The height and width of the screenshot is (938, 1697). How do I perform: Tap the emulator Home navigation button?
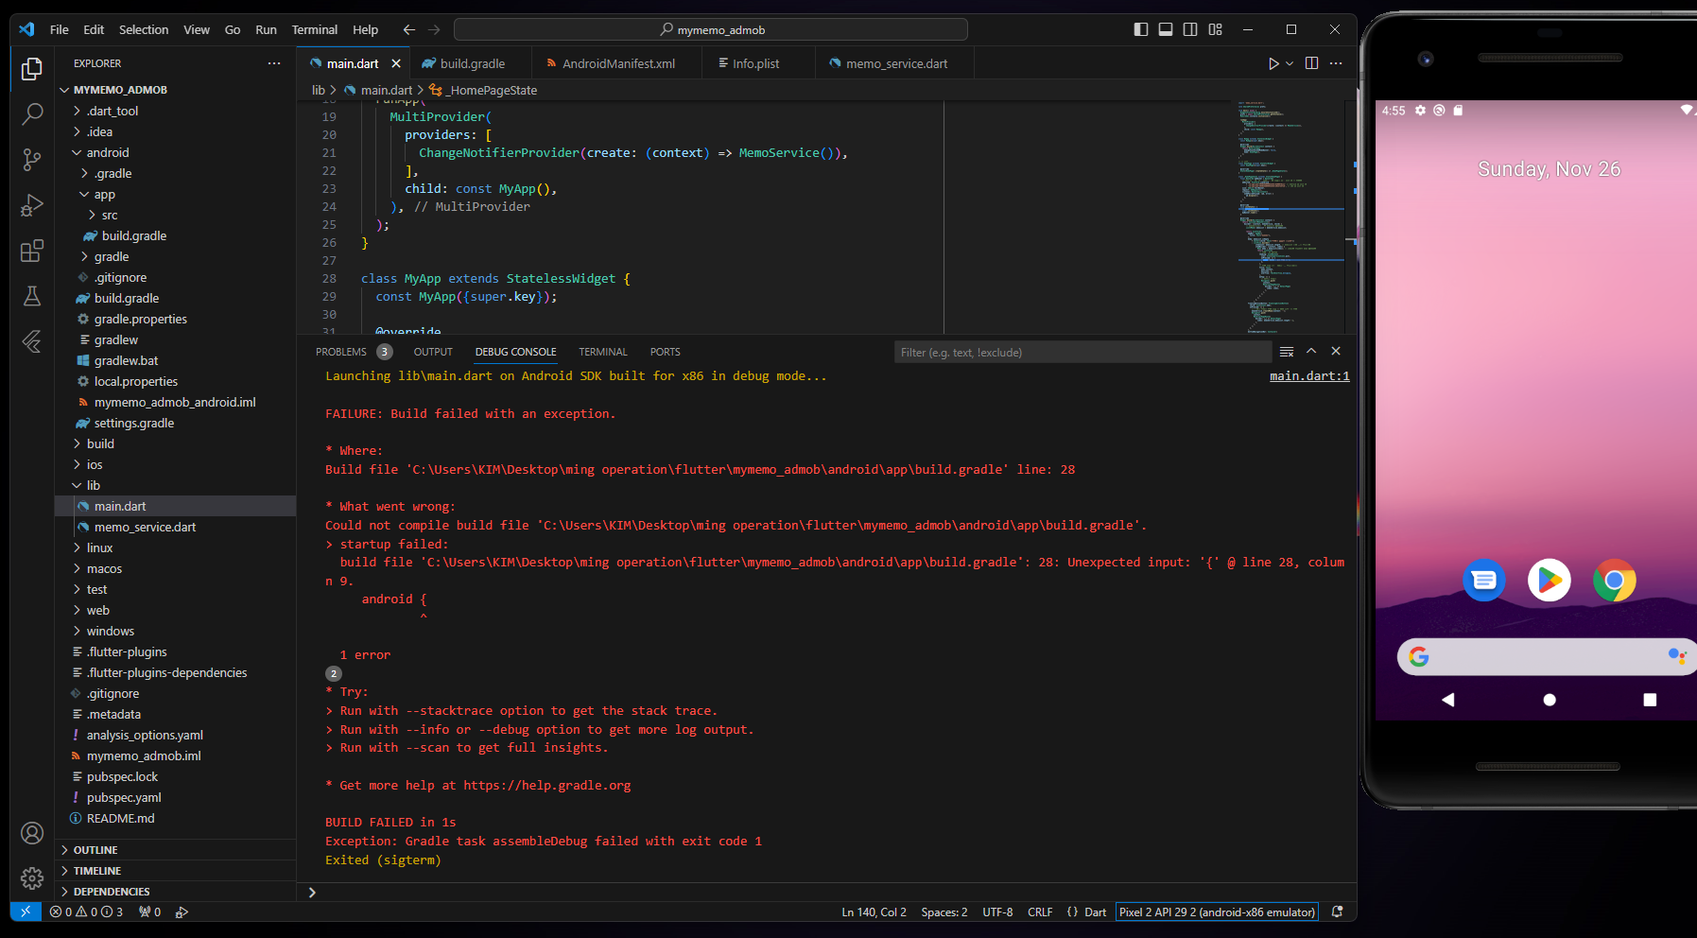click(1549, 700)
